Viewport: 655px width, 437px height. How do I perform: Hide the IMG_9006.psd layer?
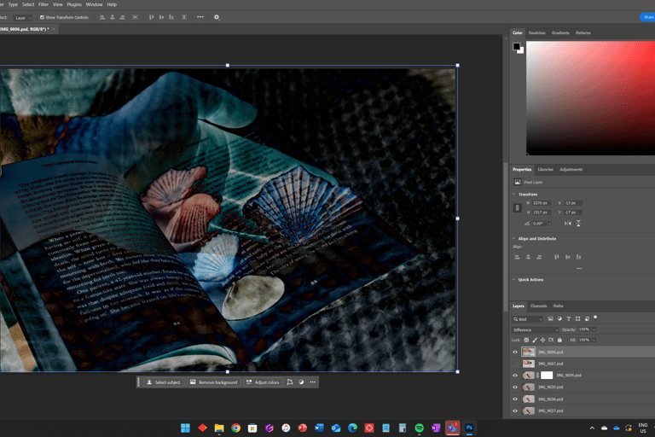click(x=515, y=352)
